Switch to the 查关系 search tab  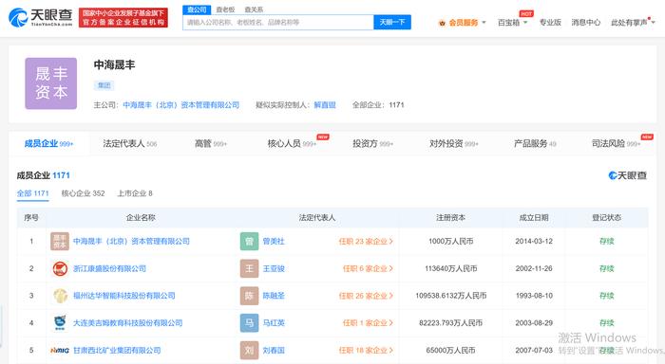point(254,9)
